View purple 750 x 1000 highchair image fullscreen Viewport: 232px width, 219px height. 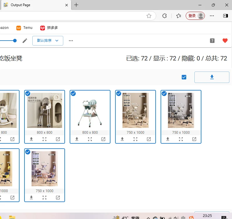tap(44, 197)
